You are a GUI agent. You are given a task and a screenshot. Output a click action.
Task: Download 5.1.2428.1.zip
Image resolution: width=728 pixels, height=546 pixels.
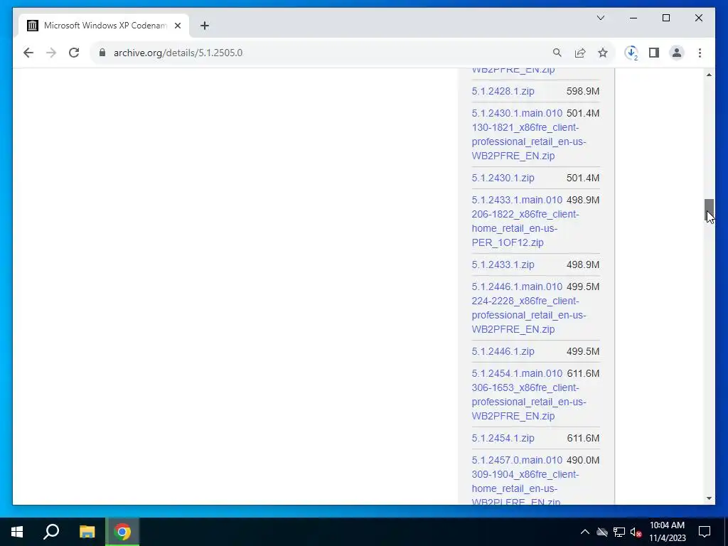point(503,91)
